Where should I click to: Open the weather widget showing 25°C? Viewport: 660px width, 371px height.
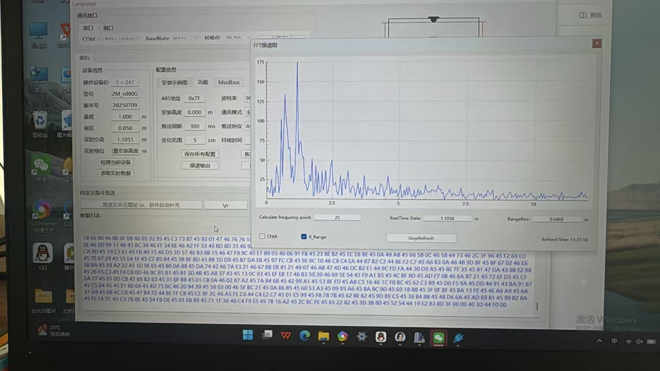(x=54, y=330)
